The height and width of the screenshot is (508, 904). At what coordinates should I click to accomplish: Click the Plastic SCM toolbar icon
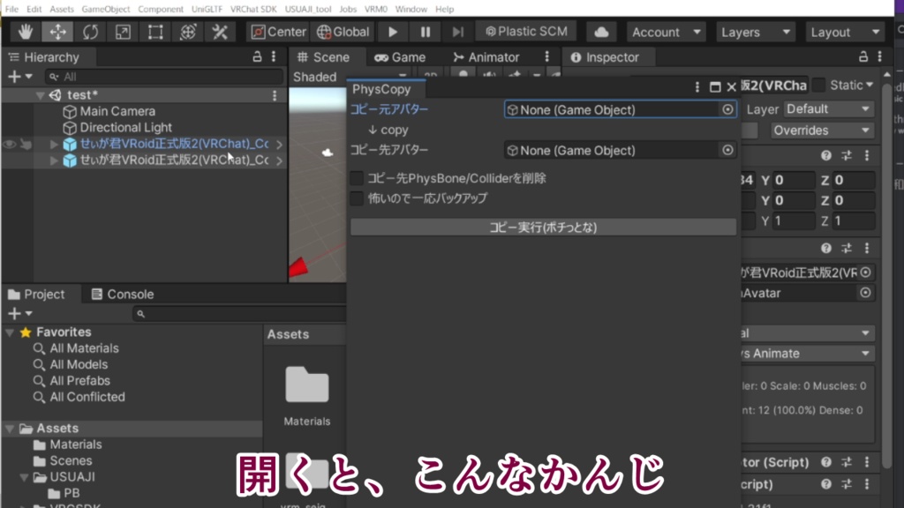click(x=526, y=31)
